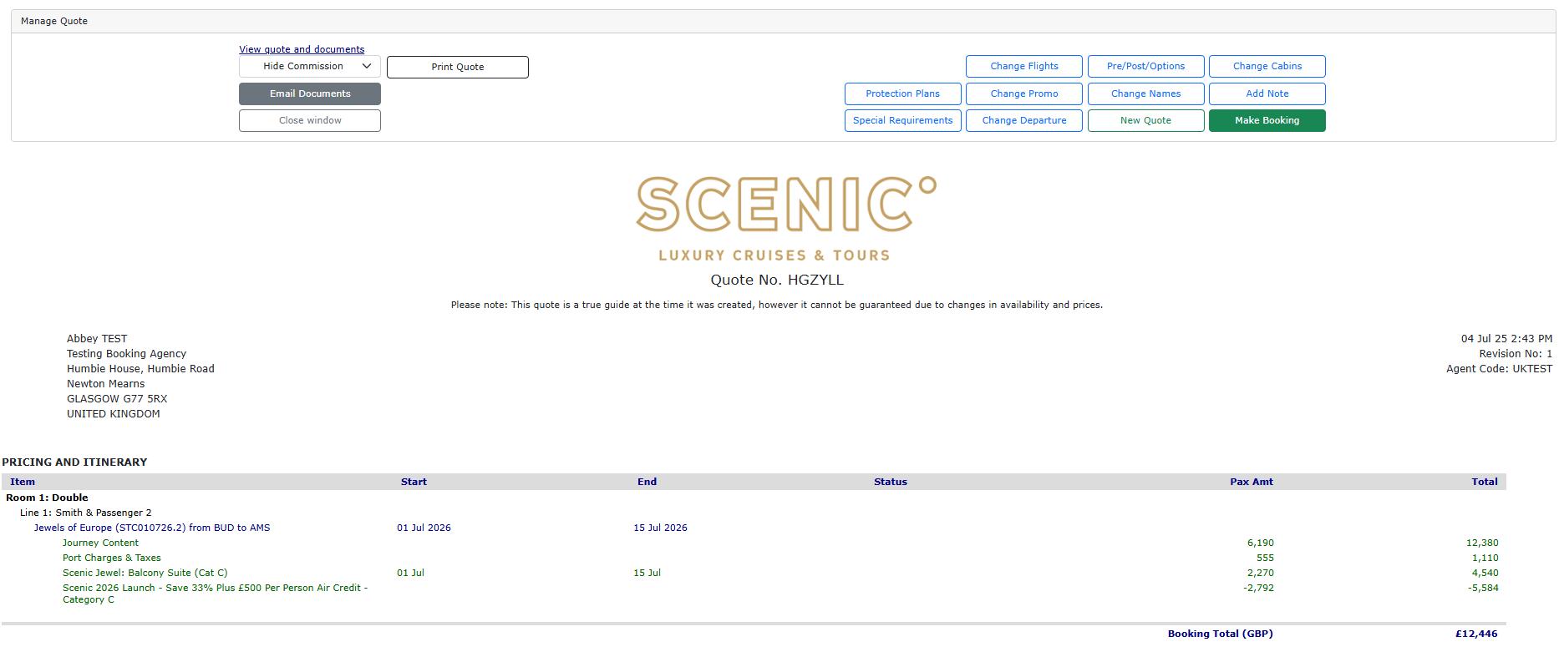
Task: Click Balcony Suite pax amount 2,270
Action: point(1261,573)
